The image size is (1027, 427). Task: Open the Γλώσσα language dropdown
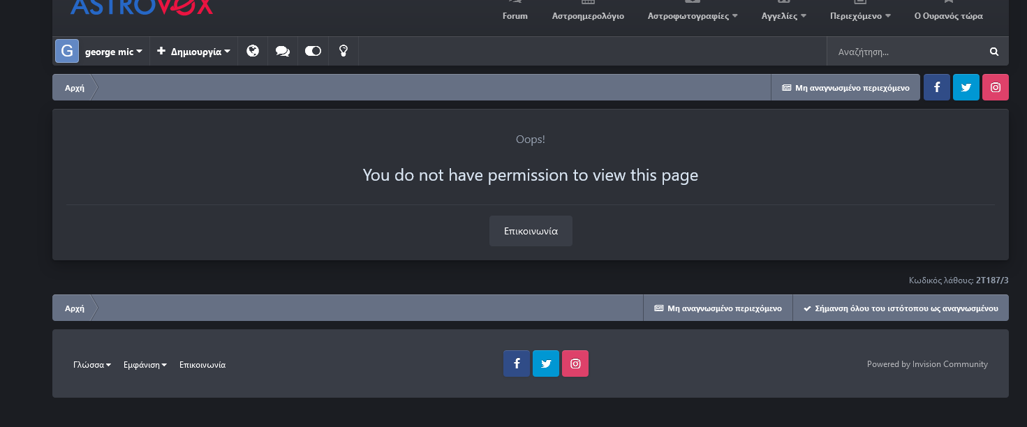click(x=92, y=365)
